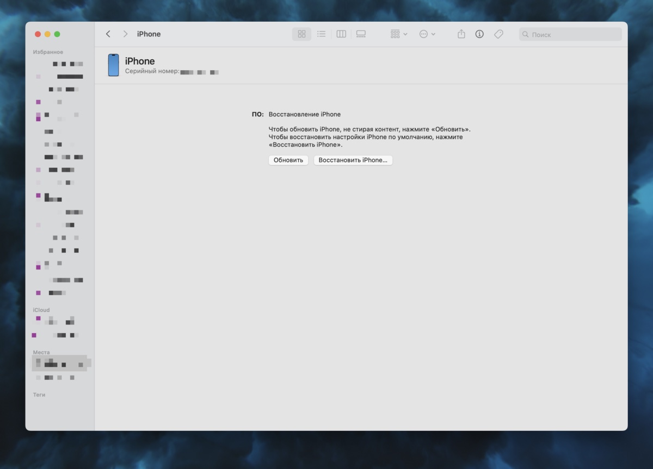653x469 pixels.
Task: Click the Восстановление iPhone text
Action: tap(305, 115)
